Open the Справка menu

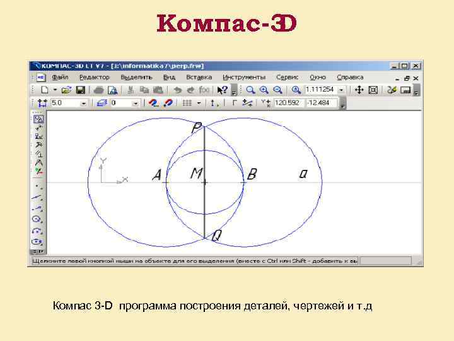(x=350, y=78)
